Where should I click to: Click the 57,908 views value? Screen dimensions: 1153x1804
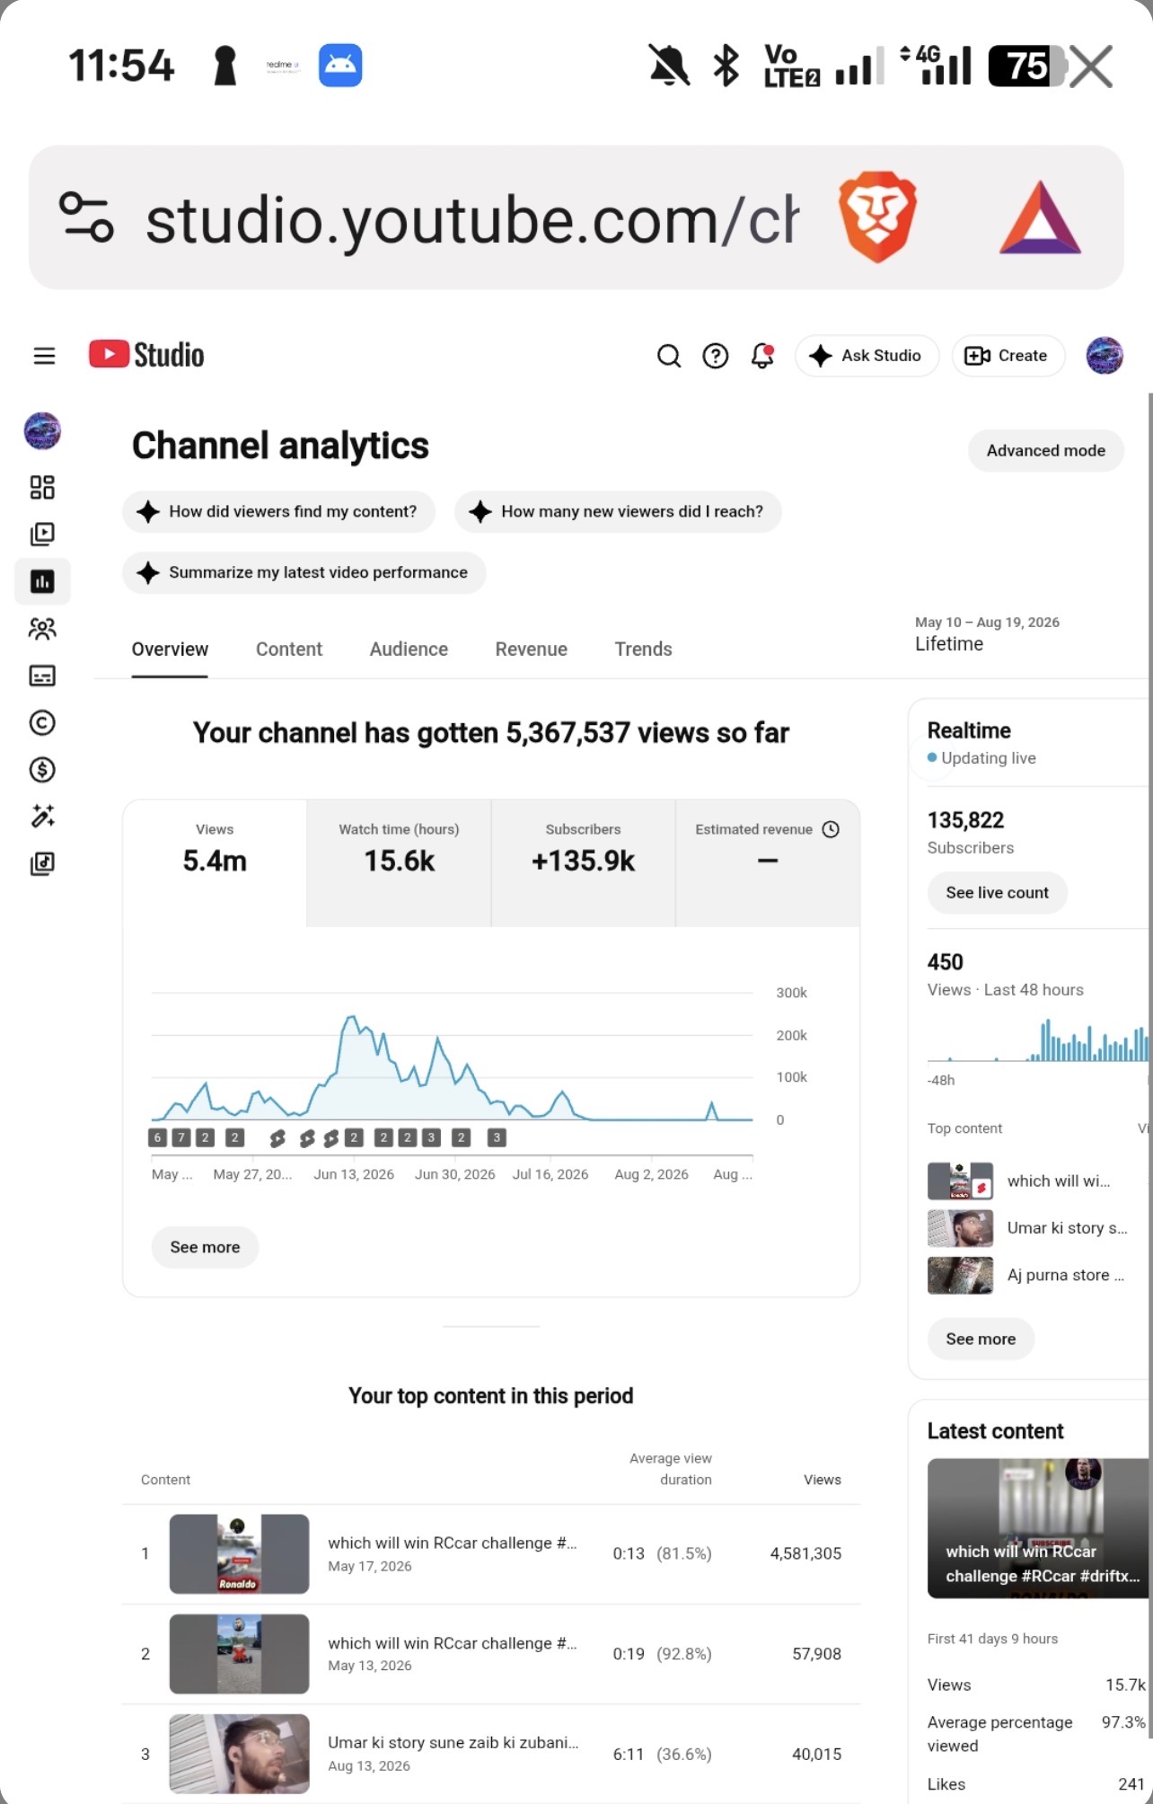(816, 1654)
